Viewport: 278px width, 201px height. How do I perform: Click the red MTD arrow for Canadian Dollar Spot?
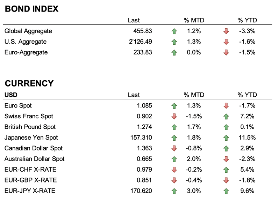tap(174, 149)
